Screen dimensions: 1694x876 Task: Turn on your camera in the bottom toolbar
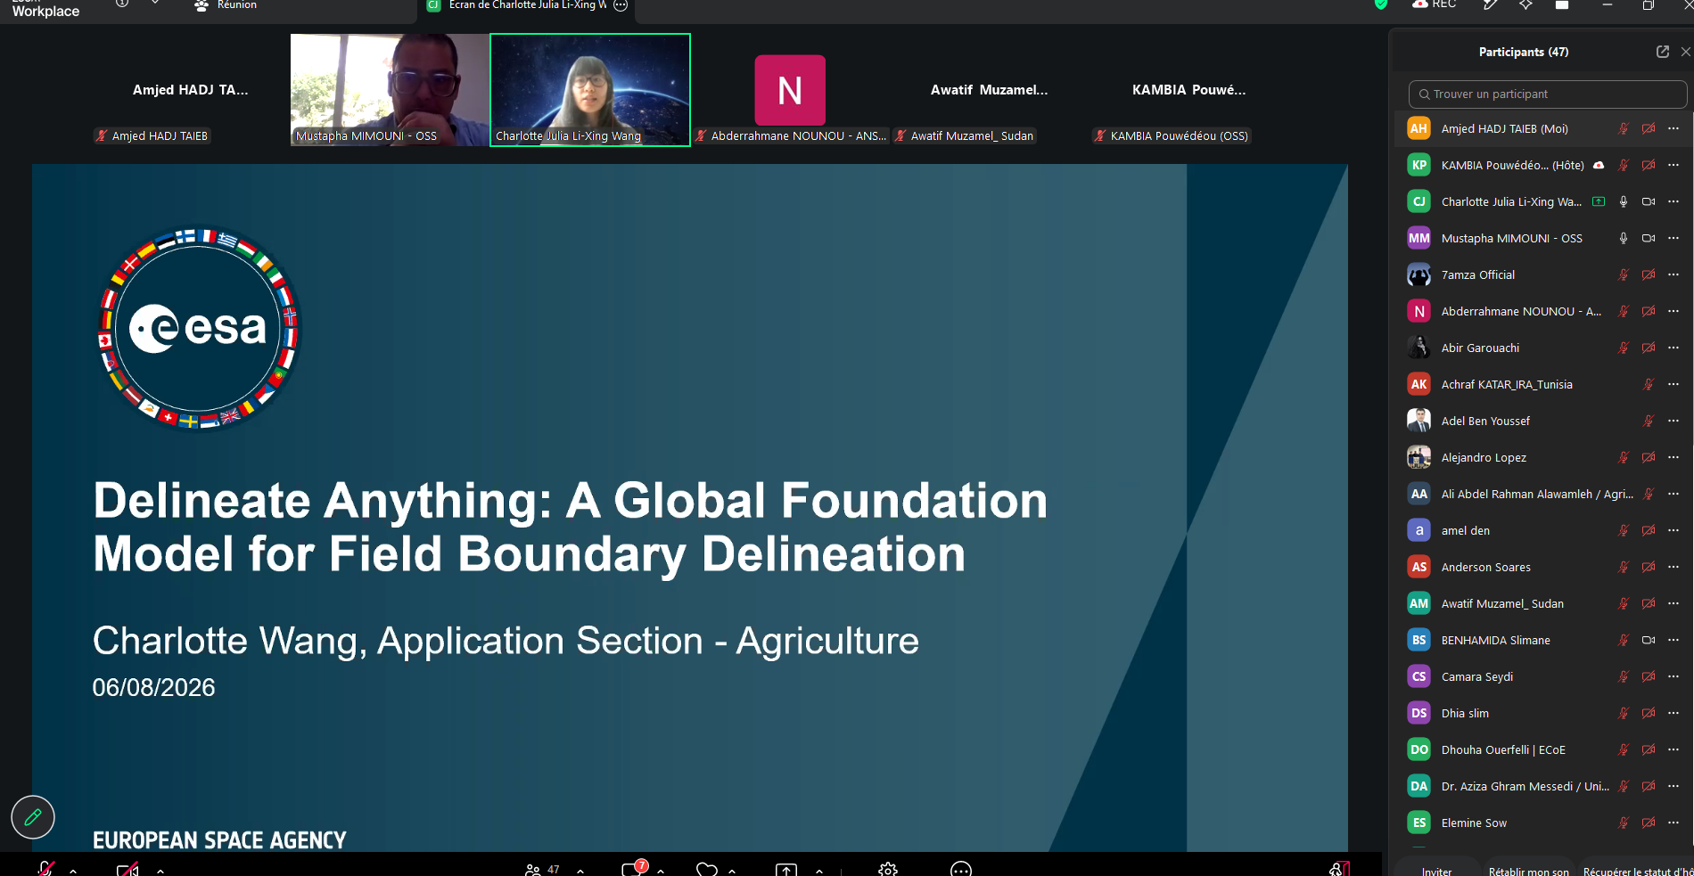(x=127, y=869)
